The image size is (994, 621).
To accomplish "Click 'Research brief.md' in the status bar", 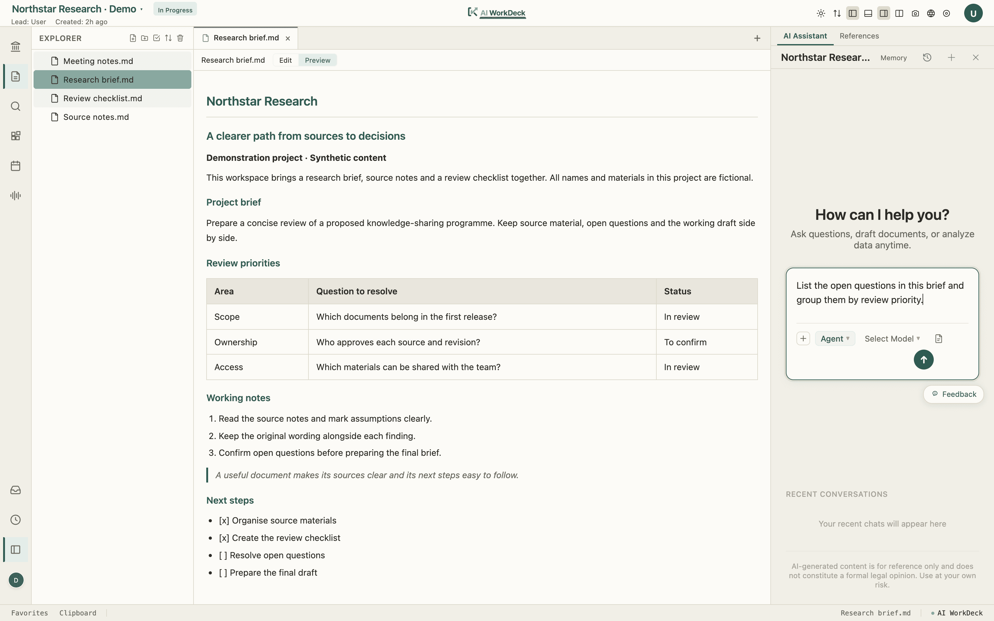I will 875,613.
